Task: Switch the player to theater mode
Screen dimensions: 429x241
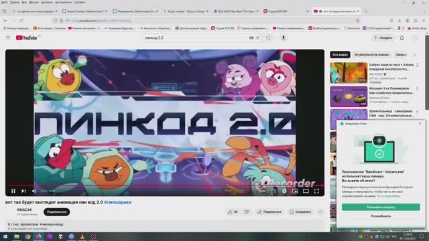Action: (306, 191)
